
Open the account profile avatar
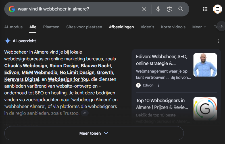pos(218,9)
